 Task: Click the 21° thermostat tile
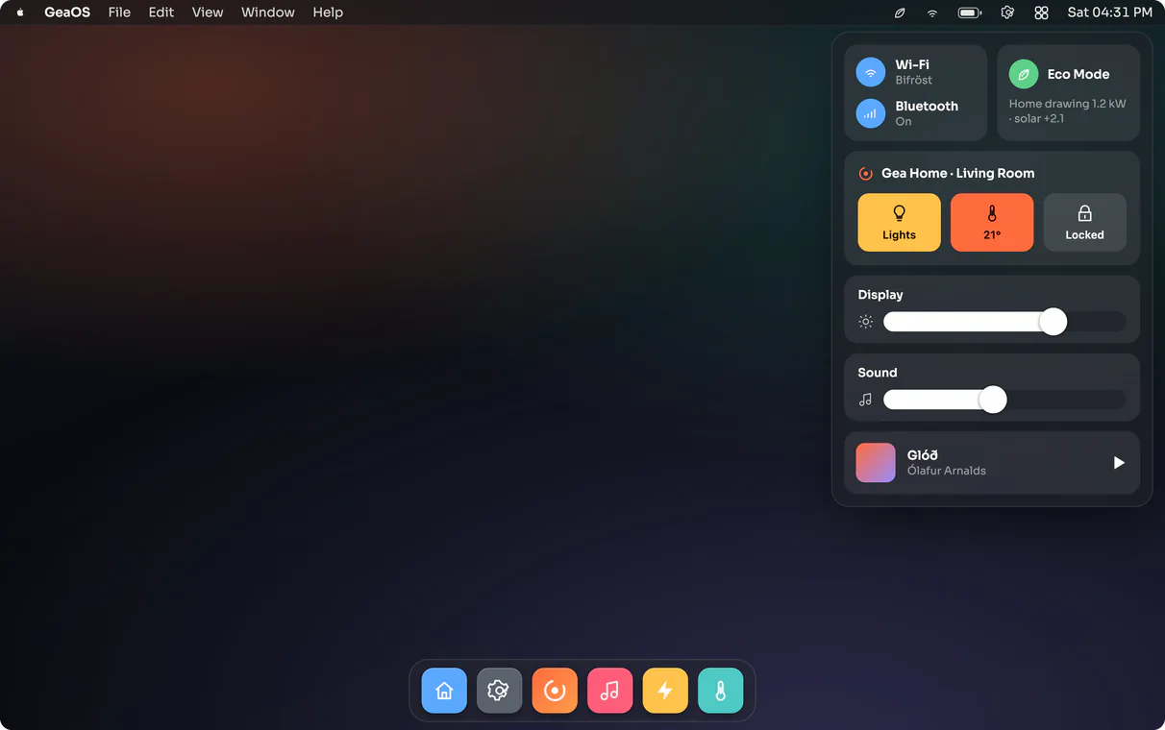992,223
